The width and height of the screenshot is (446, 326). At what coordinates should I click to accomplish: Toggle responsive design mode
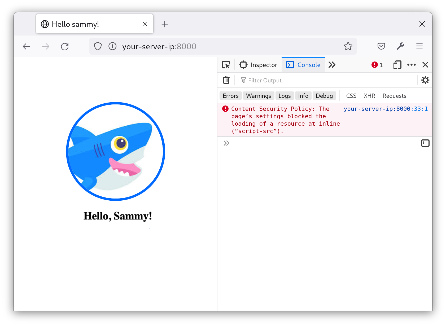pos(397,65)
